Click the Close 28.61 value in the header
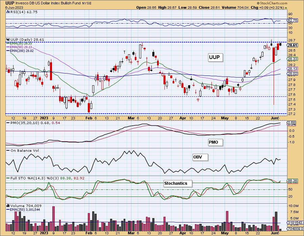The height and width of the screenshot is (236, 304). (x=209, y=7)
